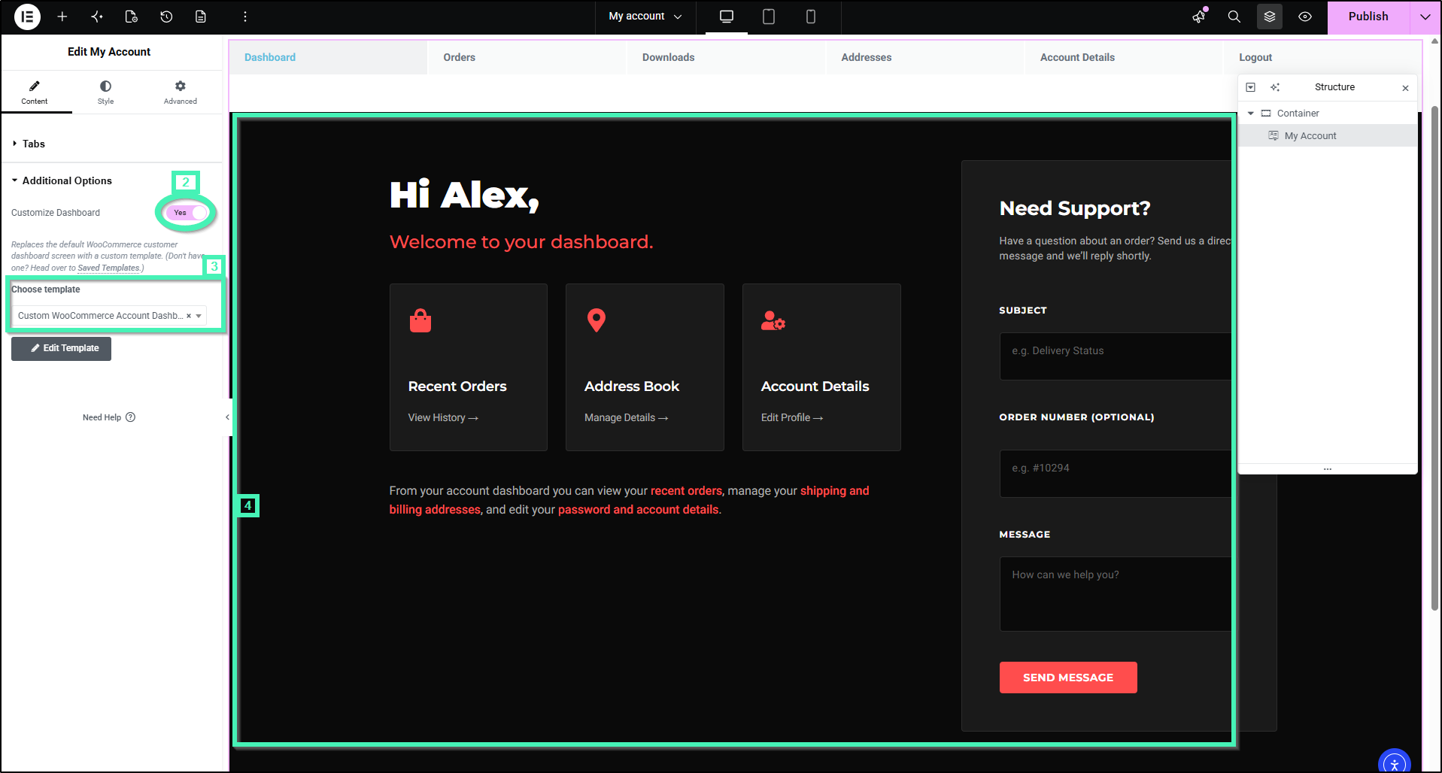1442x773 pixels.
Task: Click the password and account details link
Action: 638,510
